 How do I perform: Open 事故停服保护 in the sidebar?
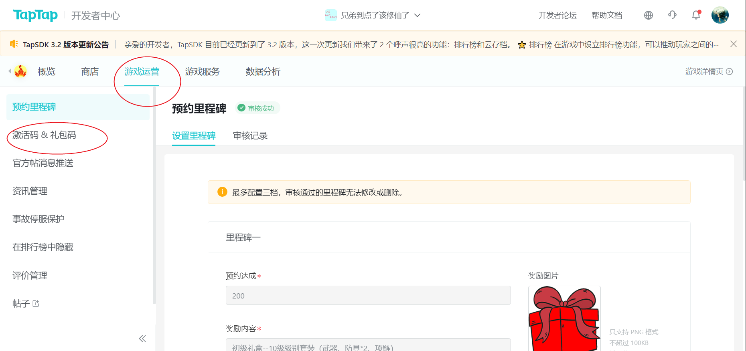point(39,219)
